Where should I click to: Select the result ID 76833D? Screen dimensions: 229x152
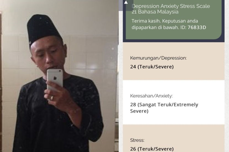click(x=197, y=27)
